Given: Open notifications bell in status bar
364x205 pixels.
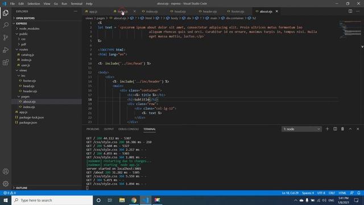Looking at the screenshot, I should pos(359,193).
